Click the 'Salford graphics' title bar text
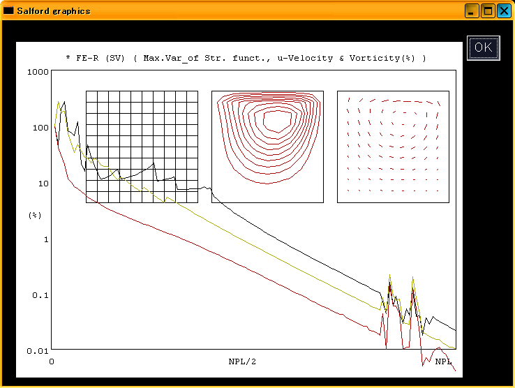 [x=54, y=11]
